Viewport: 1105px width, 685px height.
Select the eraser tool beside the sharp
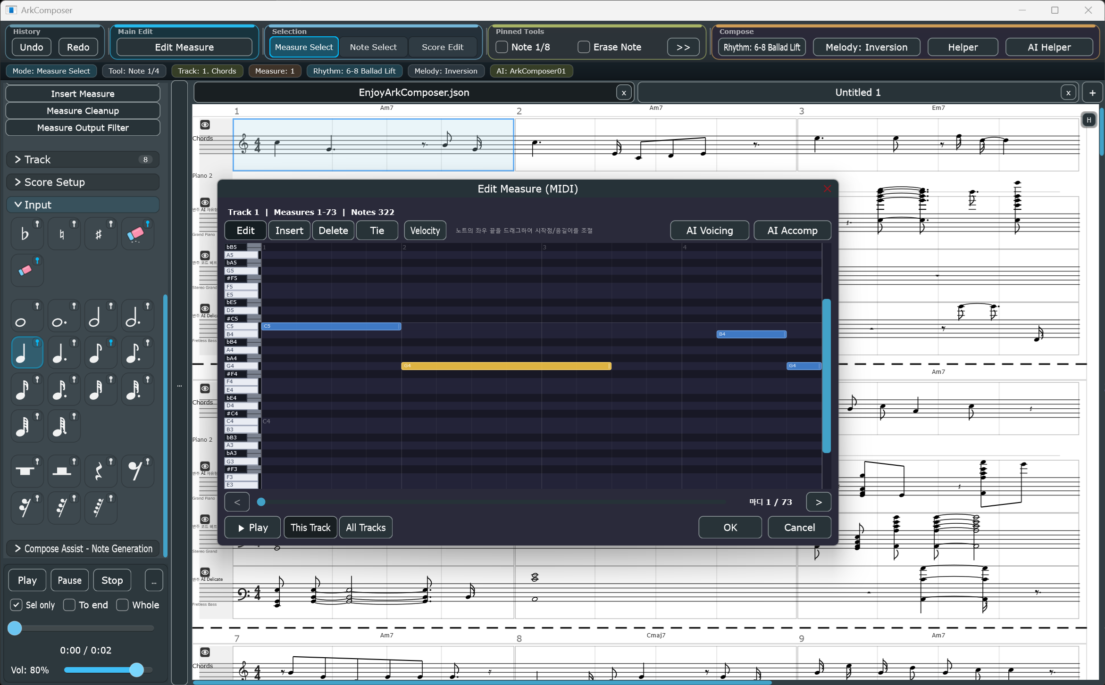tap(137, 233)
